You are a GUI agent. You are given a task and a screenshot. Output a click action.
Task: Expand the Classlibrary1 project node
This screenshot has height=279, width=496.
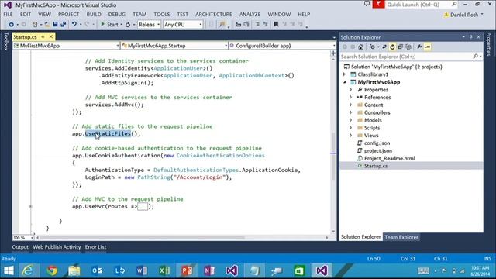(345, 74)
